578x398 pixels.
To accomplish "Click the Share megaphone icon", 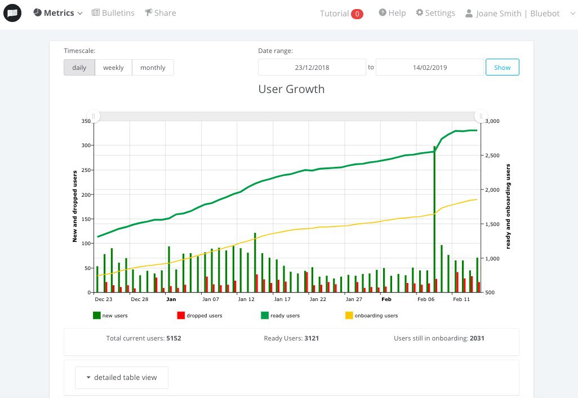I will pyautogui.click(x=148, y=12).
